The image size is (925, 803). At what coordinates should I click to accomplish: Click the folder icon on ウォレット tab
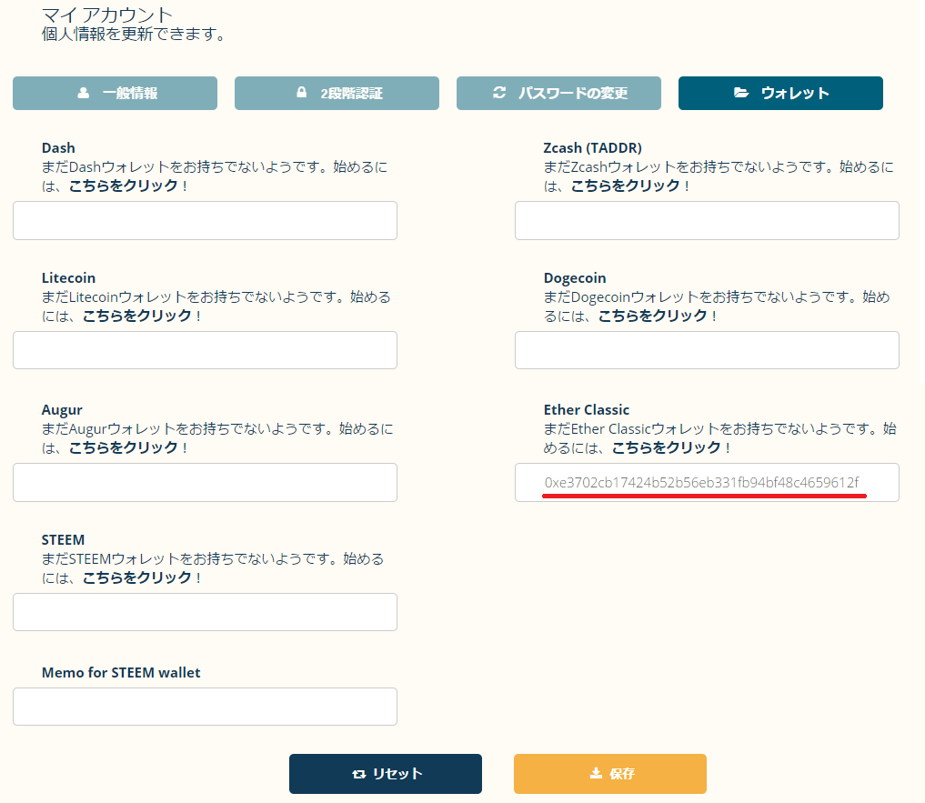tap(741, 93)
